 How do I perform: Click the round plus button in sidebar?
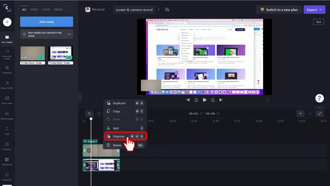coord(7,22)
